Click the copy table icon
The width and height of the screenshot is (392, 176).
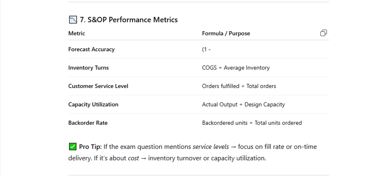pyautogui.click(x=323, y=33)
